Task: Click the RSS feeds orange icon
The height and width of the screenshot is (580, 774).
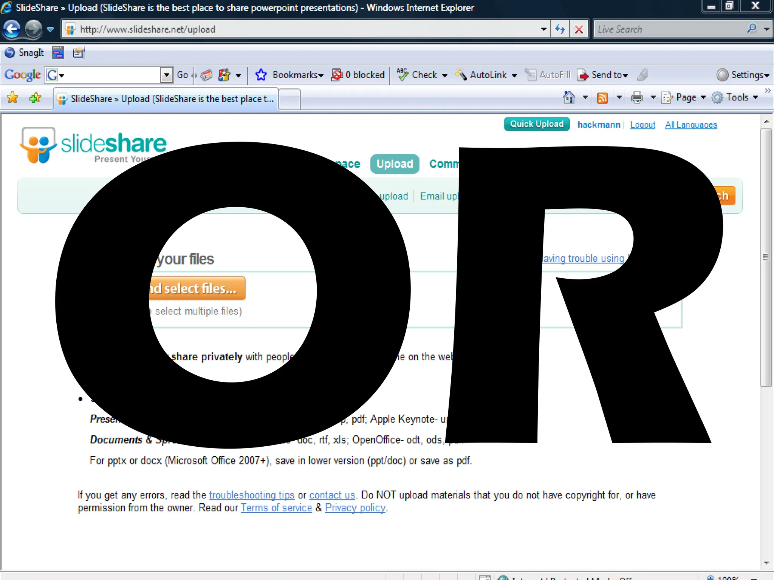Action: 602,98
